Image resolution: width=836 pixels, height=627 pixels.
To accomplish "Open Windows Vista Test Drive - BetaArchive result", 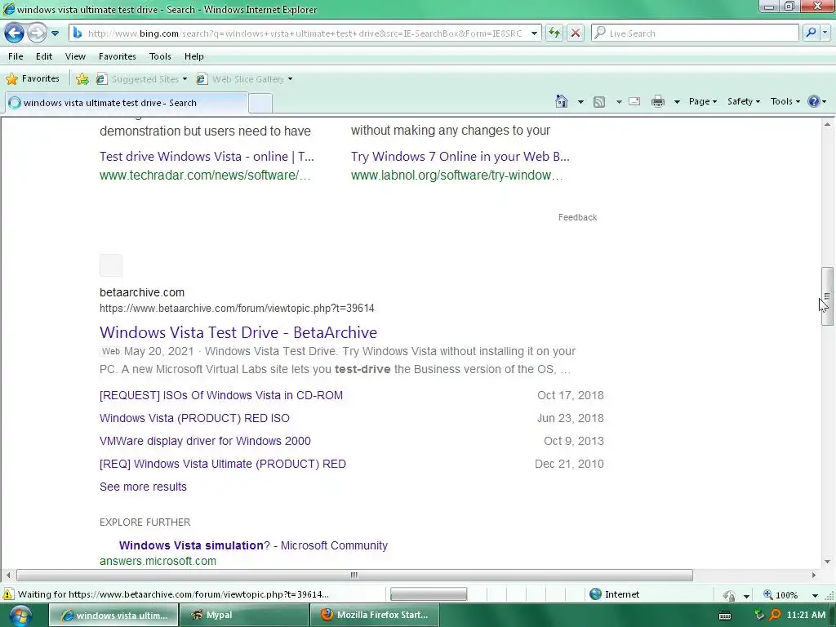I will tap(238, 332).
